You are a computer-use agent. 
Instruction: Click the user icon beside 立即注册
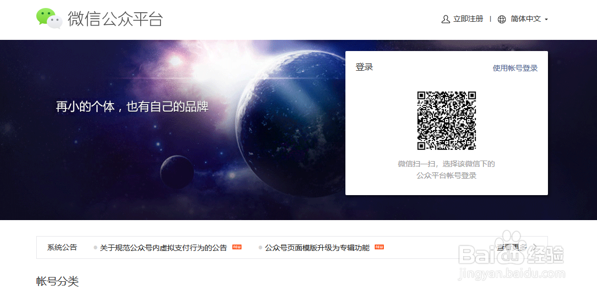pos(446,19)
